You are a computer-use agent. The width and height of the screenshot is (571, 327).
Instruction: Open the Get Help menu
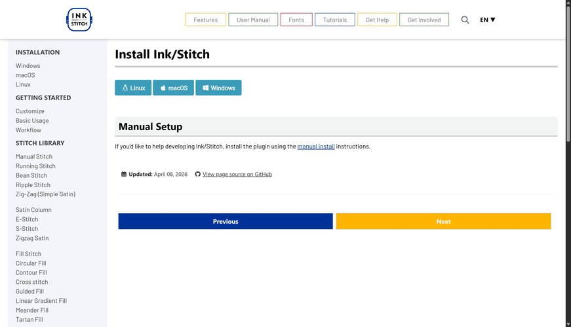377,20
